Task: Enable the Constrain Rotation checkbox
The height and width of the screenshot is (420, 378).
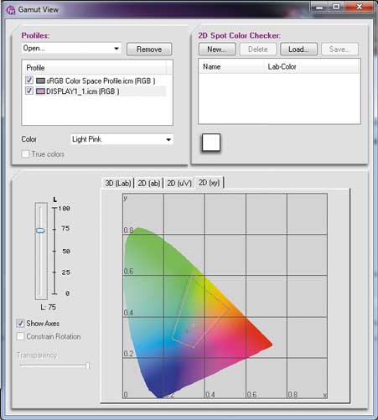Action: tap(20, 336)
